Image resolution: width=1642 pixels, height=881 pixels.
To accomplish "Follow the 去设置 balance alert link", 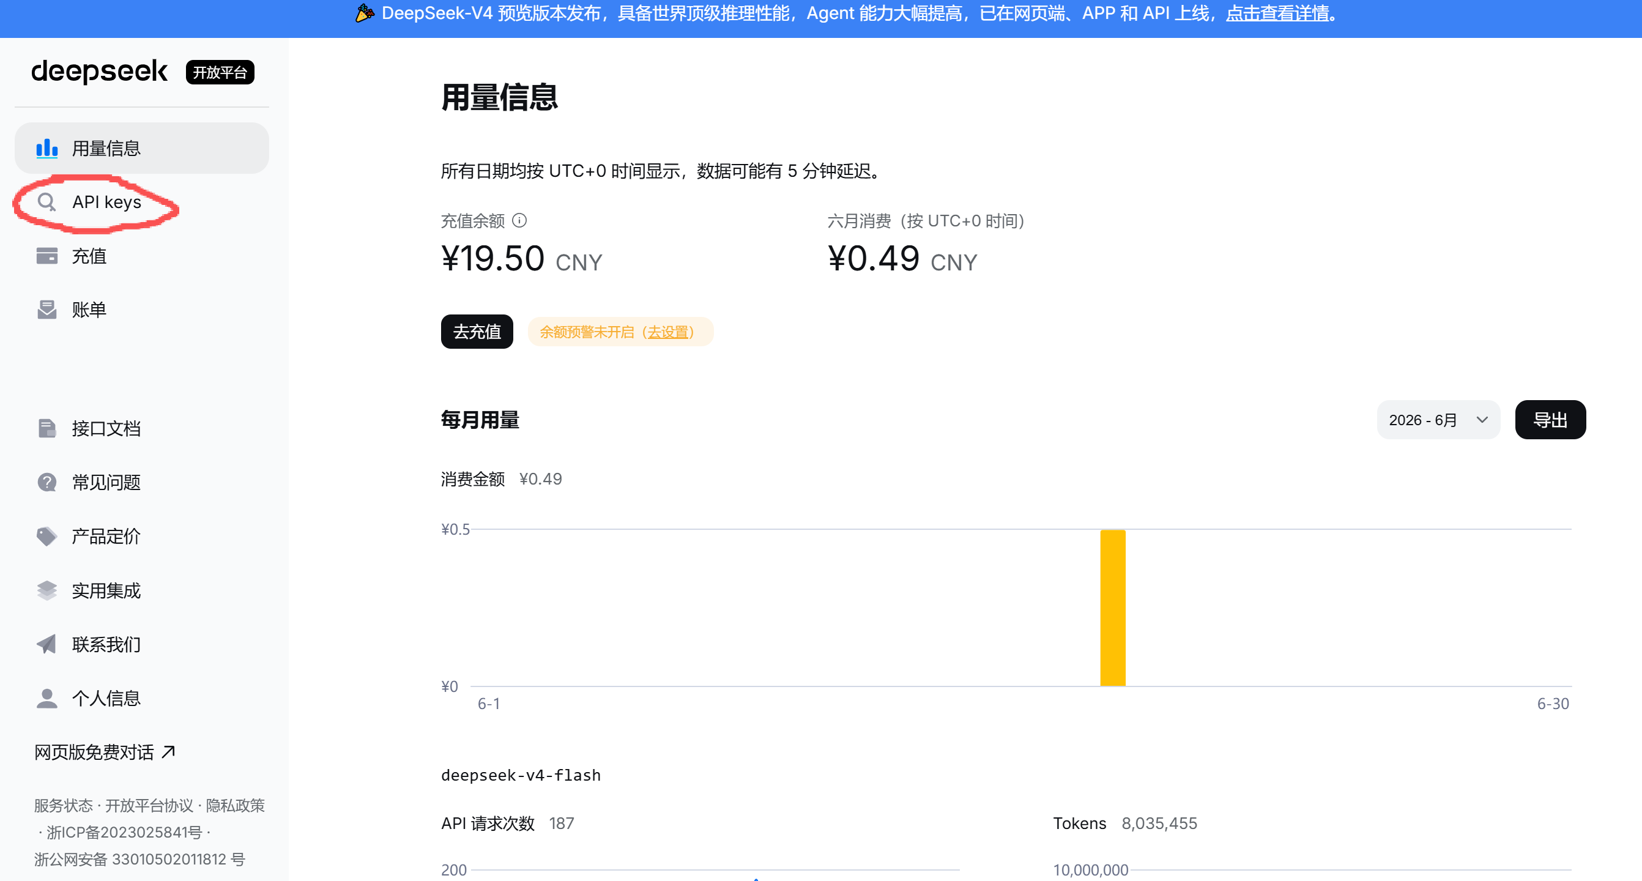I will pyautogui.click(x=667, y=332).
